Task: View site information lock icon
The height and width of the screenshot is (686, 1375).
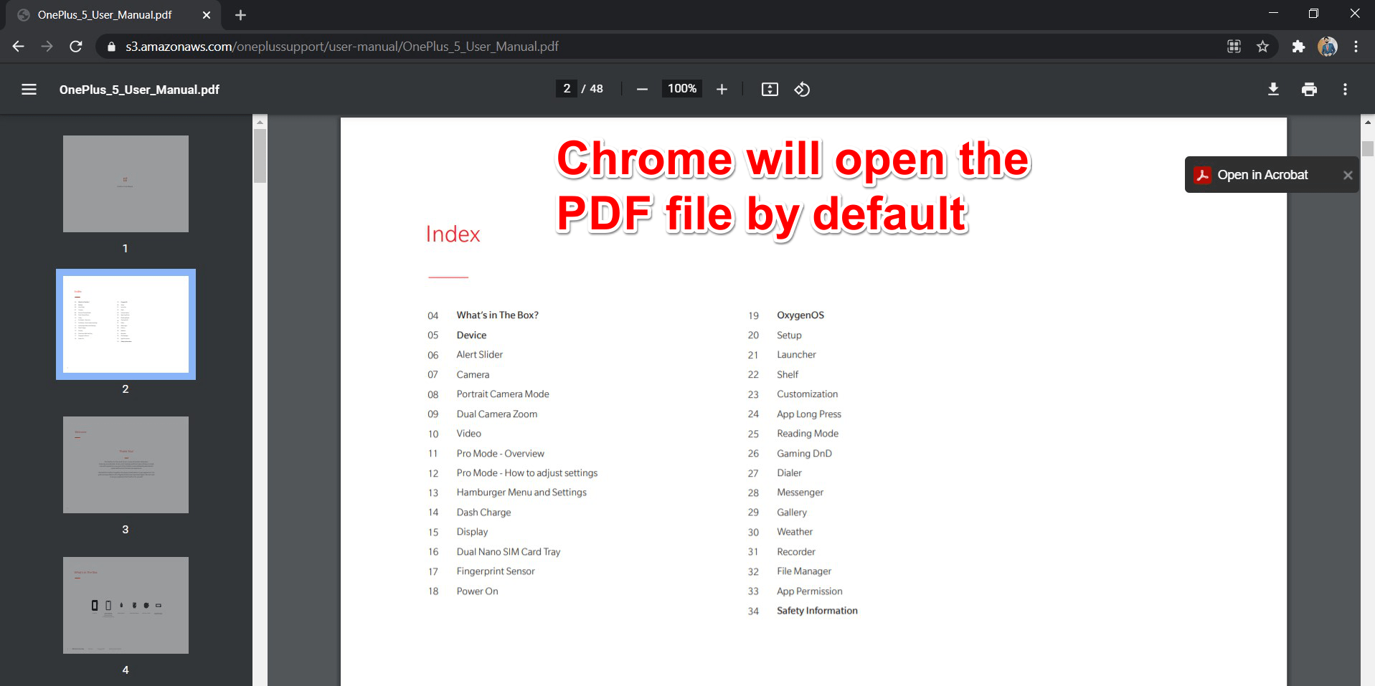Action: coord(111,47)
